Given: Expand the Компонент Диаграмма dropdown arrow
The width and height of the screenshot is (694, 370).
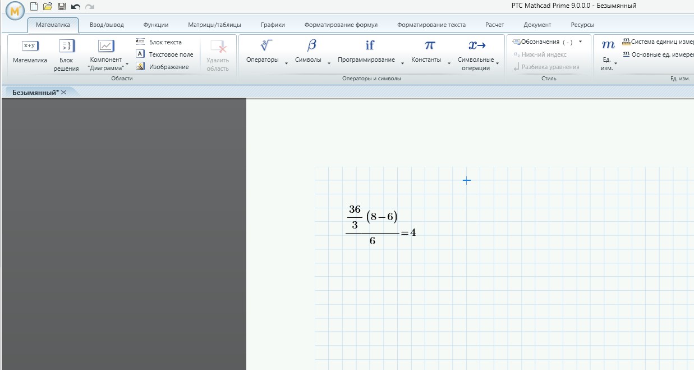Looking at the screenshot, I should (127, 64).
